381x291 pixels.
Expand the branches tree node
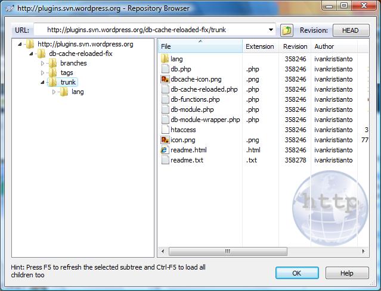click(x=42, y=63)
